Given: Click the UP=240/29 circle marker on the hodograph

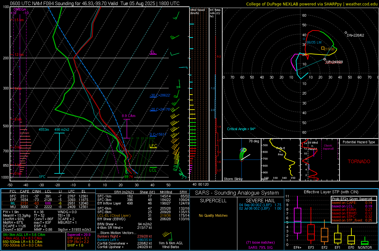Looking at the screenshot, I should coord(325,59).
